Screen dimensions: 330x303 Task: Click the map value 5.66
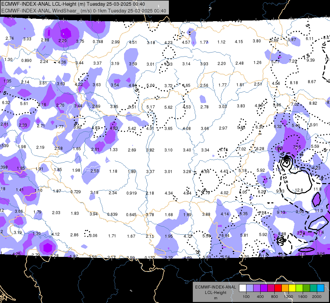205,172
